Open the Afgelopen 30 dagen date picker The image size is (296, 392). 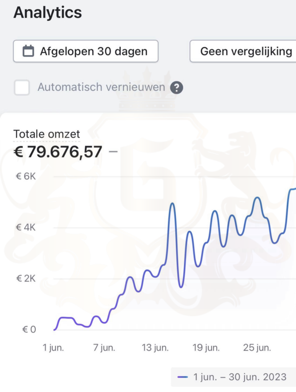point(86,51)
